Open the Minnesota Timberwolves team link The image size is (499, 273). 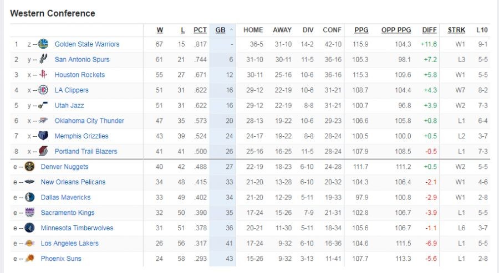pyautogui.click(x=77, y=228)
